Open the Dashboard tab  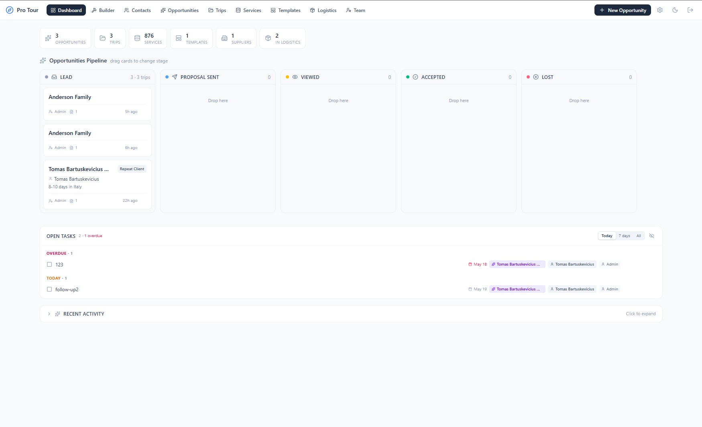(x=66, y=10)
